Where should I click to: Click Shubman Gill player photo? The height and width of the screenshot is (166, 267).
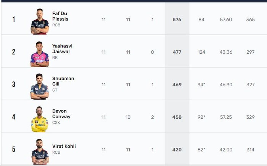(x=40, y=86)
